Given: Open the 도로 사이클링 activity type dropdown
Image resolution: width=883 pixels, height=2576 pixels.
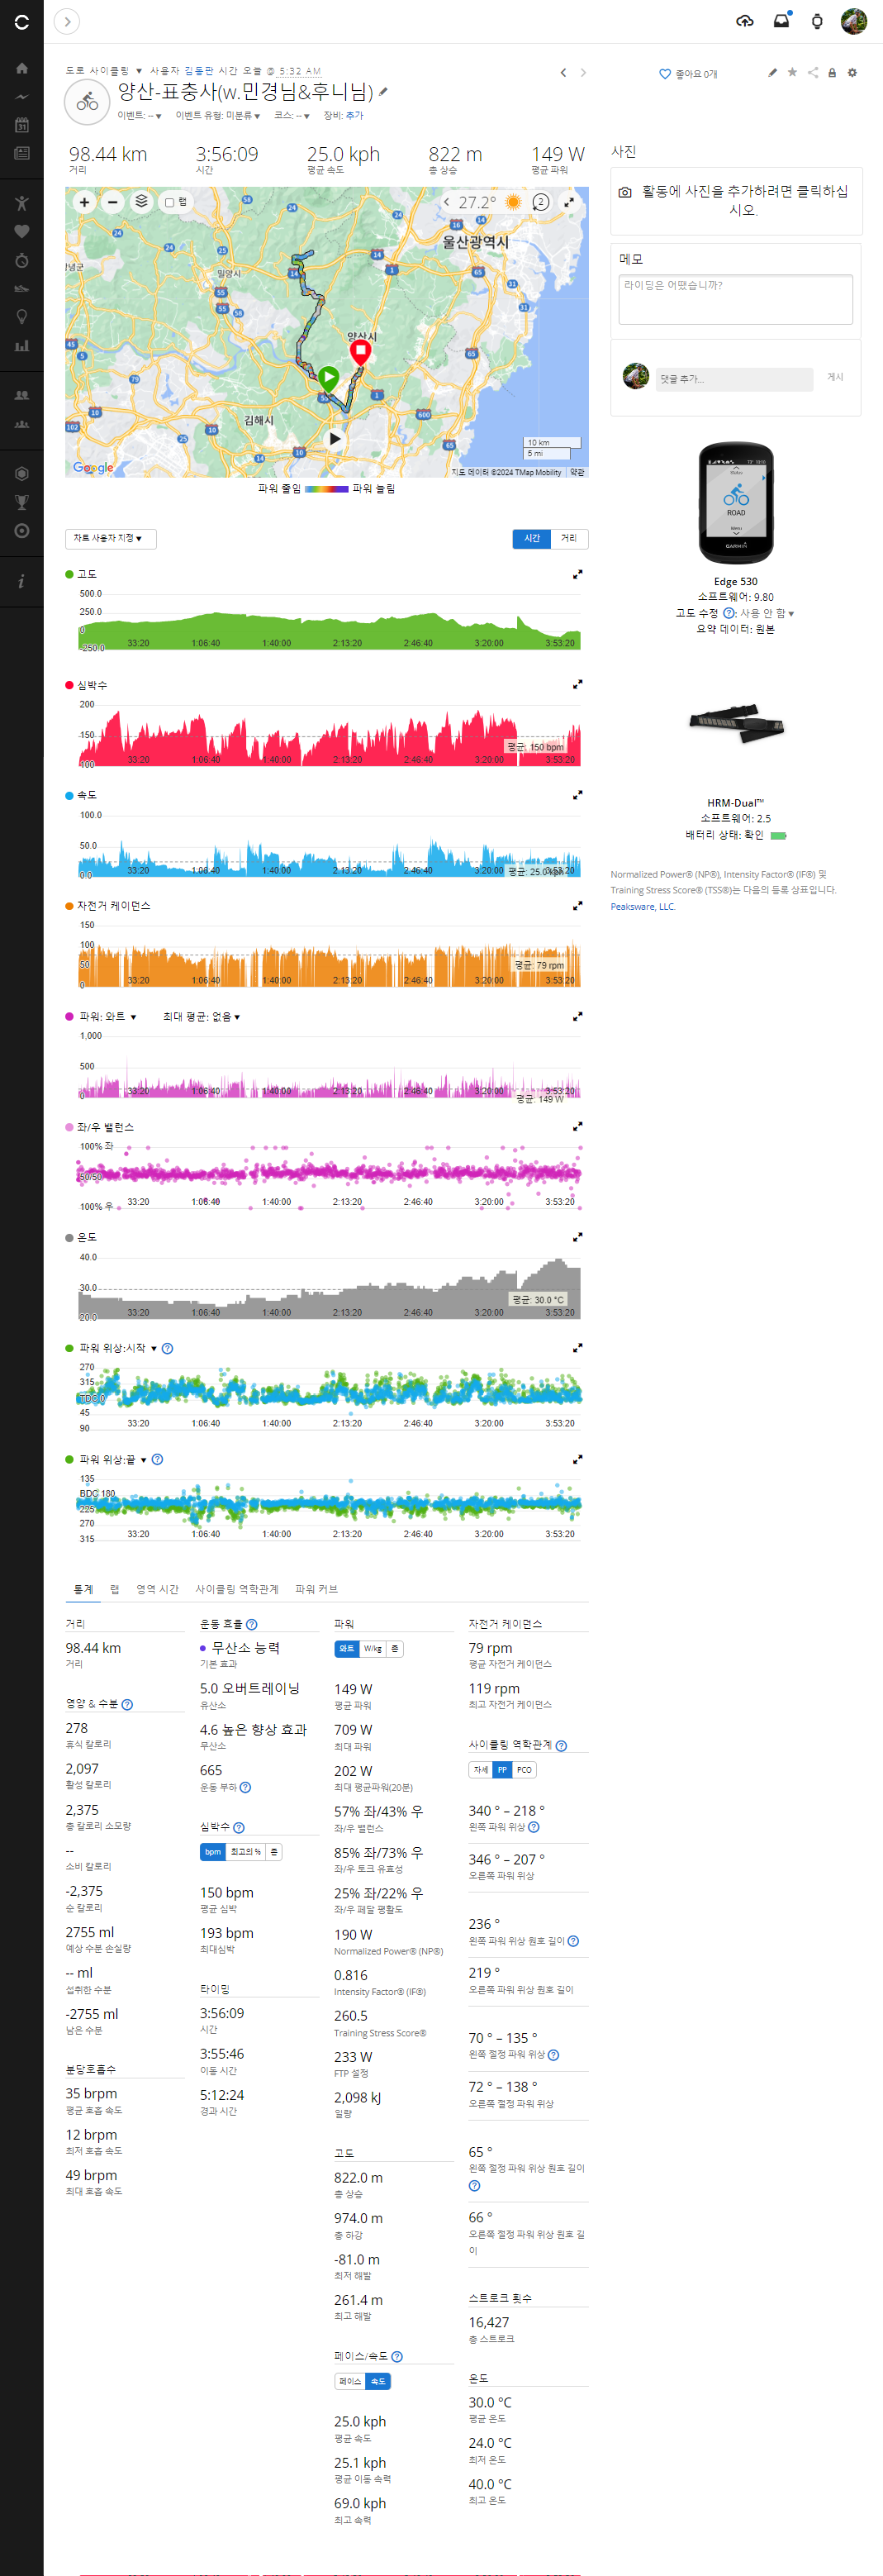Looking at the screenshot, I should coord(105,71).
